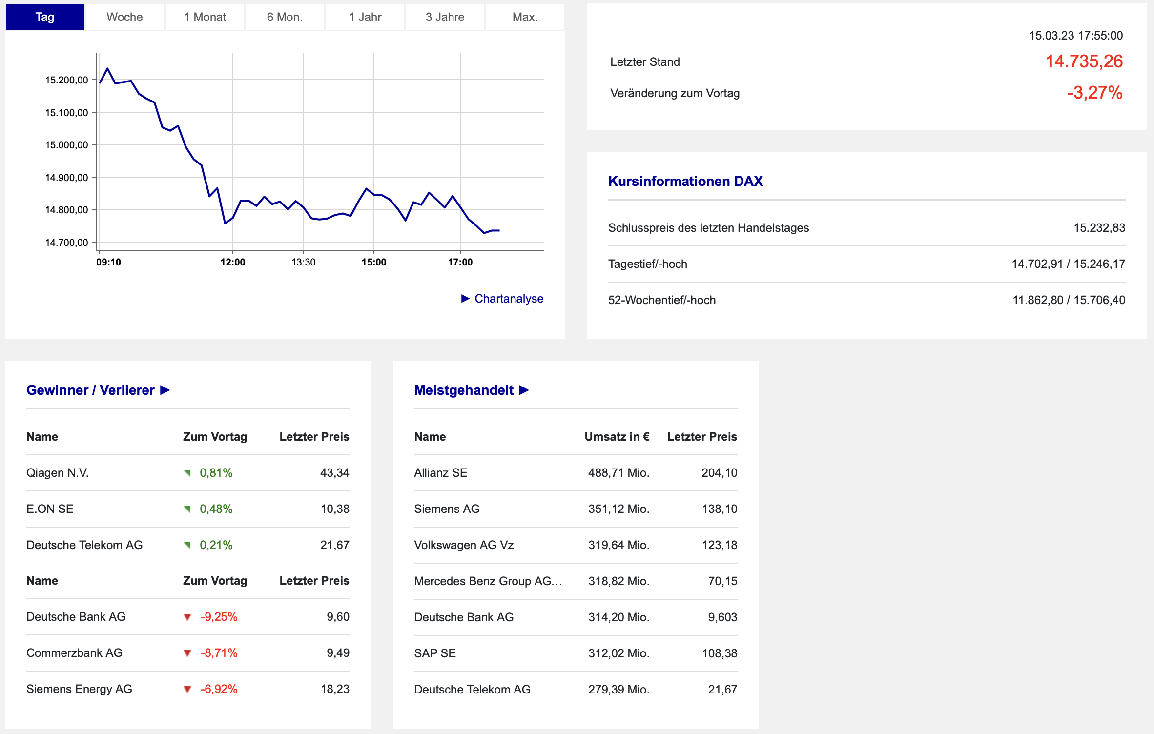Click the arrow icon beside Meistgehandelt
The image size is (1154, 734).
pyautogui.click(x=524, y=390)
